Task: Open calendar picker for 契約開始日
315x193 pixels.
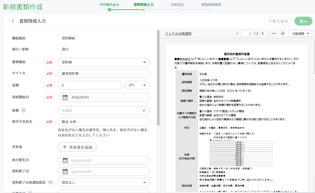Action: click(x=65, y=97)
